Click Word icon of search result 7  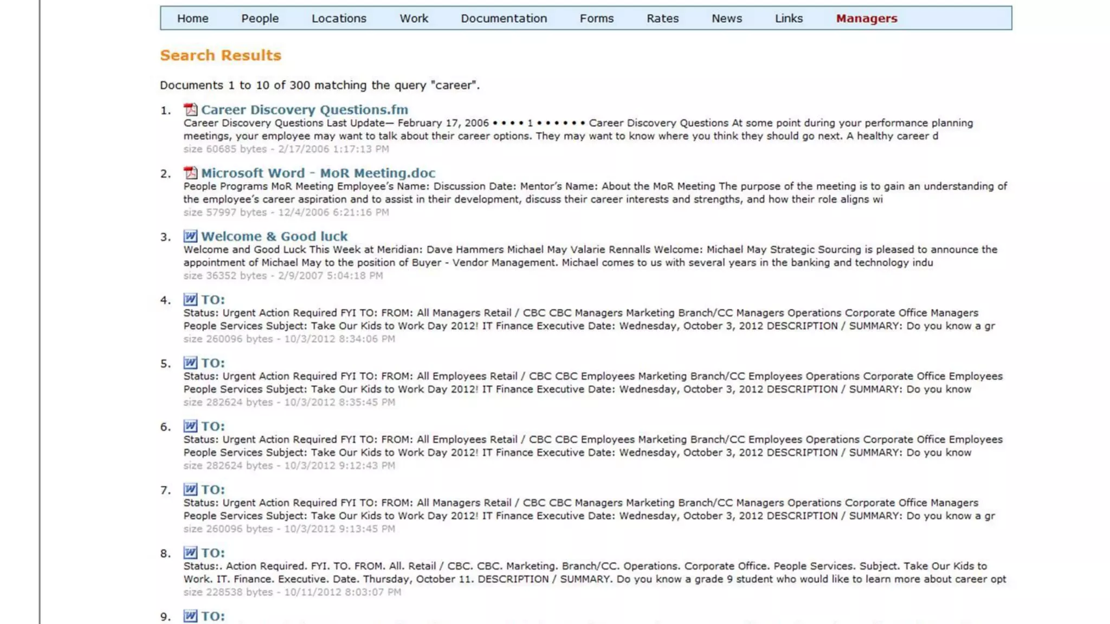[x=190, y=490]
